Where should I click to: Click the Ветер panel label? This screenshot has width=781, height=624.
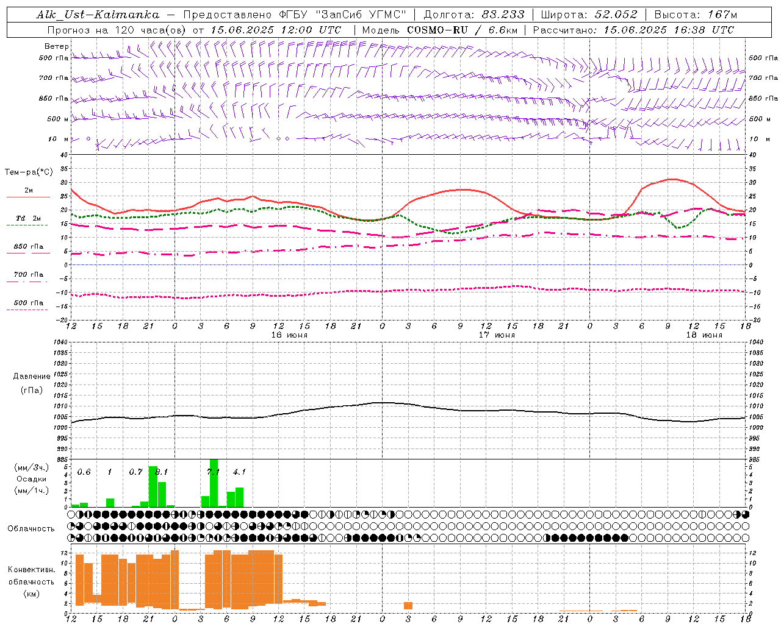coord(57,46)
